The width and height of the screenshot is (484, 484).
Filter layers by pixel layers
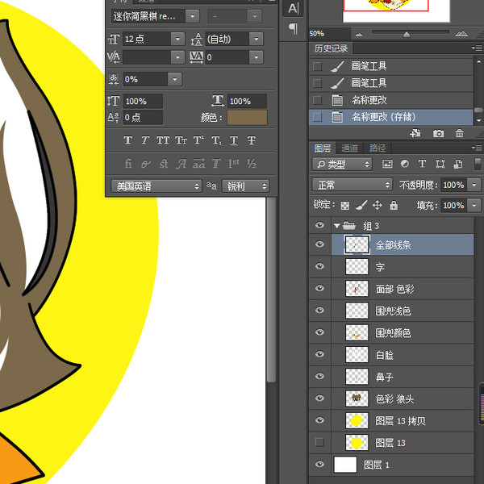click(387, 164)
